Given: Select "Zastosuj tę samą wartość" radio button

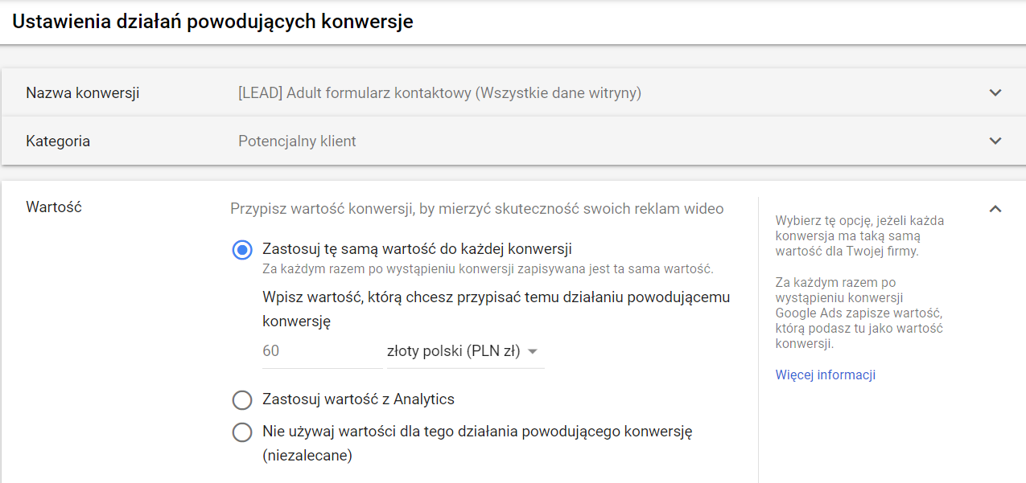Looking at the screenshot, I should point(242,250).
